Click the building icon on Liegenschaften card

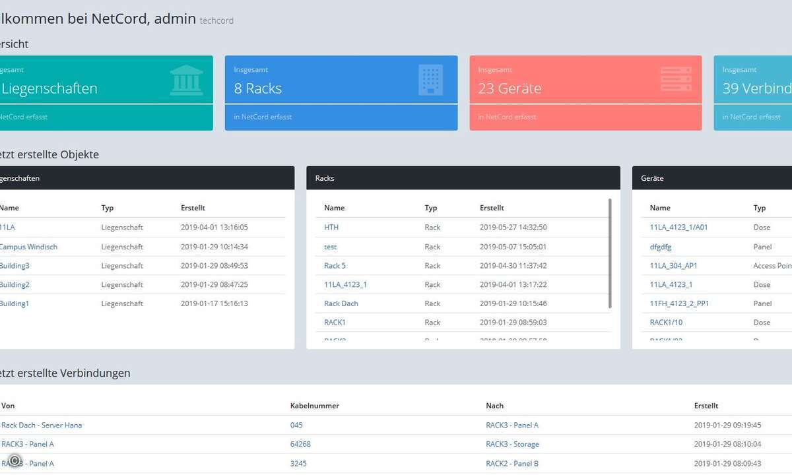[x=187, y=80]
